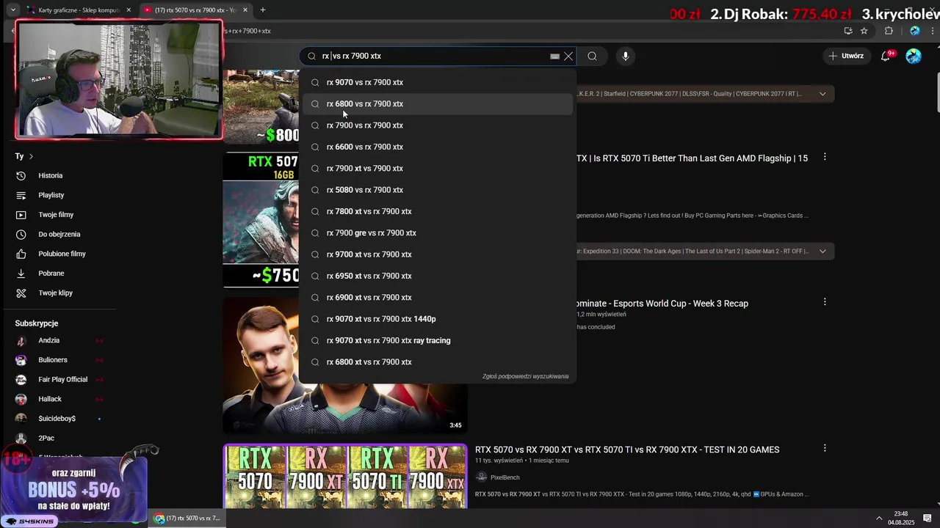This screenshot has height=528, width=940.
Task: Open more options for TEST IN 20 GAMES video
Action: click(825, 448)
